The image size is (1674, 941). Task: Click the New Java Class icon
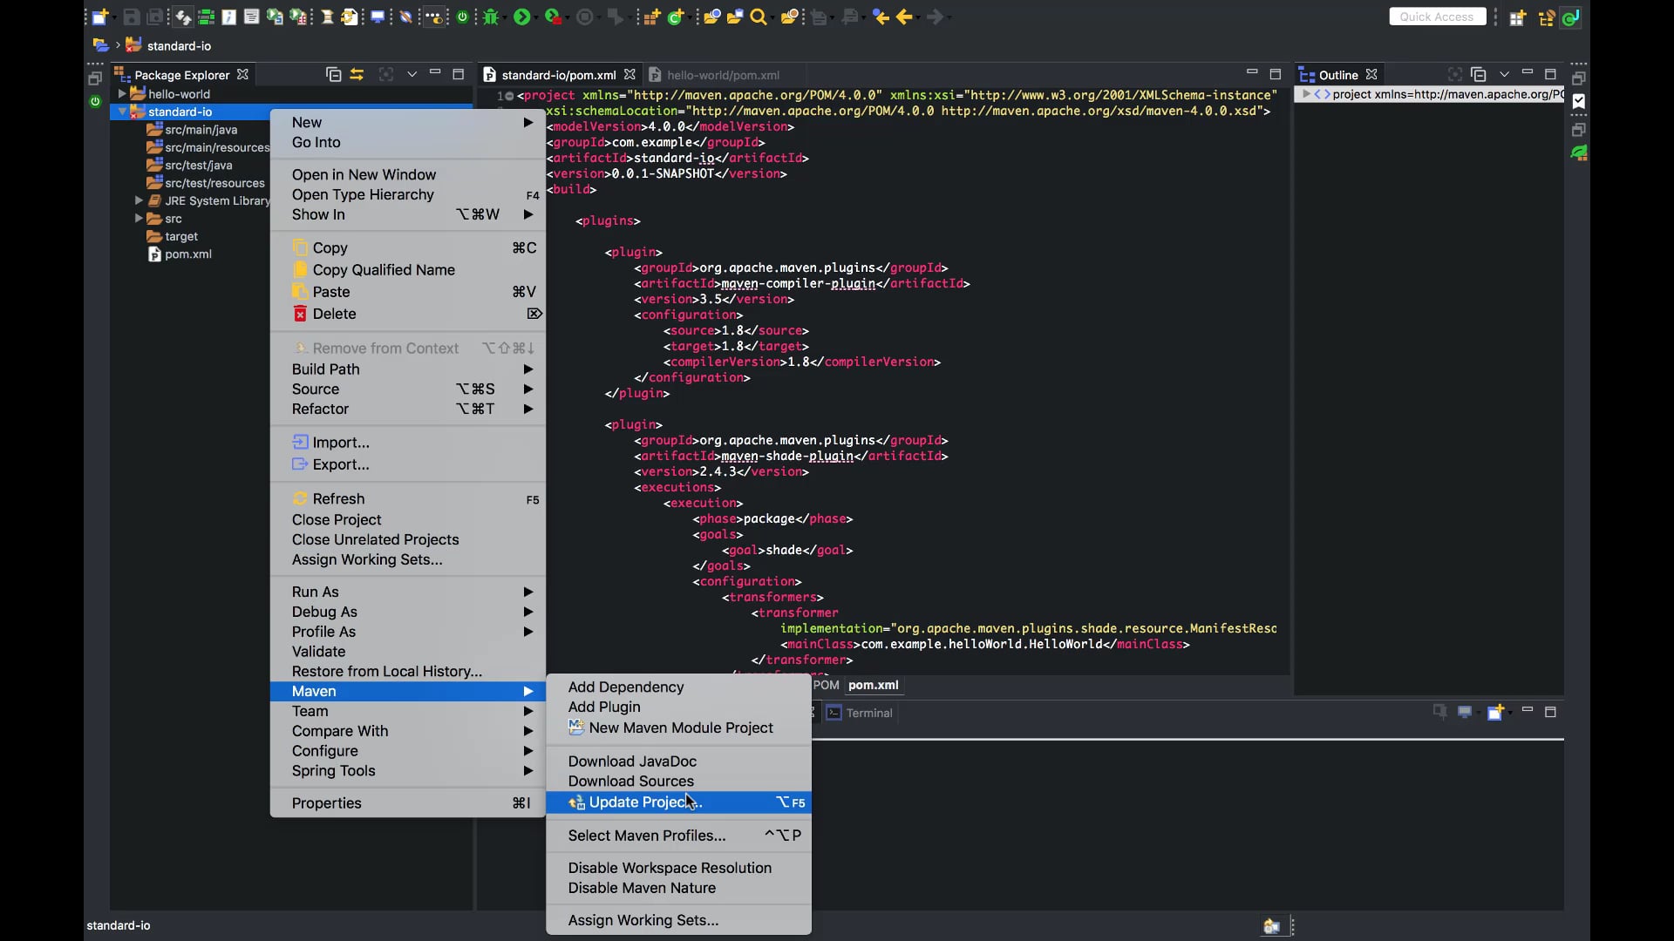[x=676, y=17]
